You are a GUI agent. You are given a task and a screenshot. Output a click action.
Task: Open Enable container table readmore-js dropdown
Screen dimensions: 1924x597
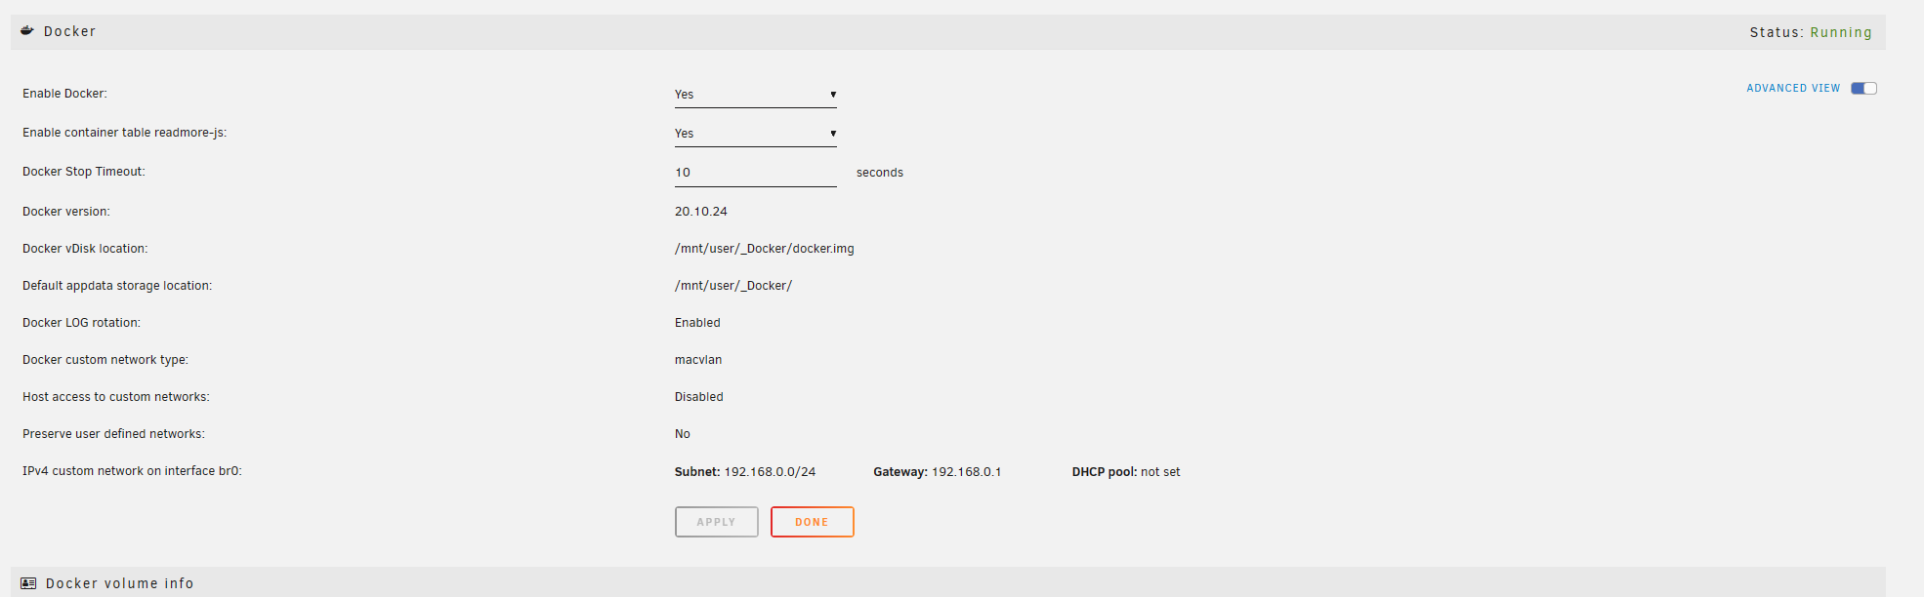(755, 134)
